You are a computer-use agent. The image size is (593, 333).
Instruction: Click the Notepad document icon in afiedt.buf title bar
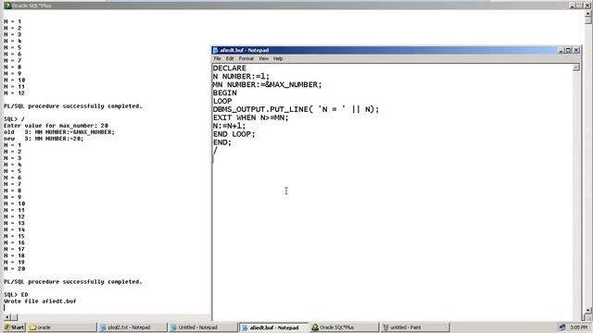pyautogui.click(x=216, y=50)
